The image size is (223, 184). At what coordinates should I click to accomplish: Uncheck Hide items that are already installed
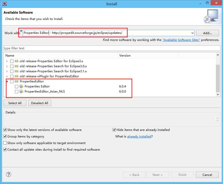pyautogui.click(x=114, y=130)
